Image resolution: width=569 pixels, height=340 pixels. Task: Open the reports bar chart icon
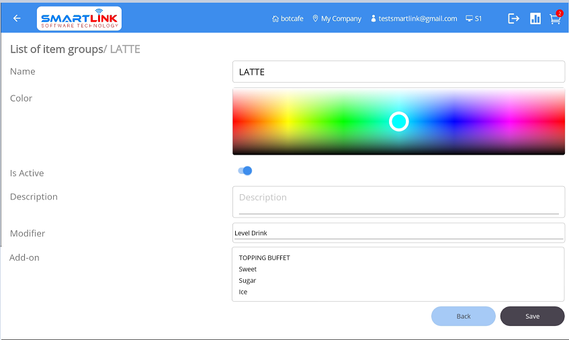pos(535,19)
